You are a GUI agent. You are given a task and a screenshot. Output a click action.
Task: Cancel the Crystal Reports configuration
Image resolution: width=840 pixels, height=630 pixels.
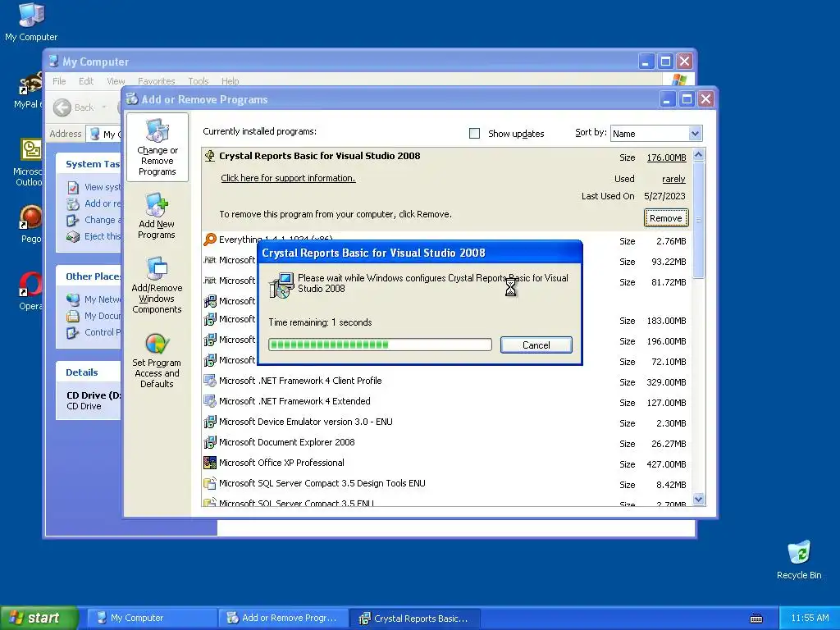click(536, 345)
